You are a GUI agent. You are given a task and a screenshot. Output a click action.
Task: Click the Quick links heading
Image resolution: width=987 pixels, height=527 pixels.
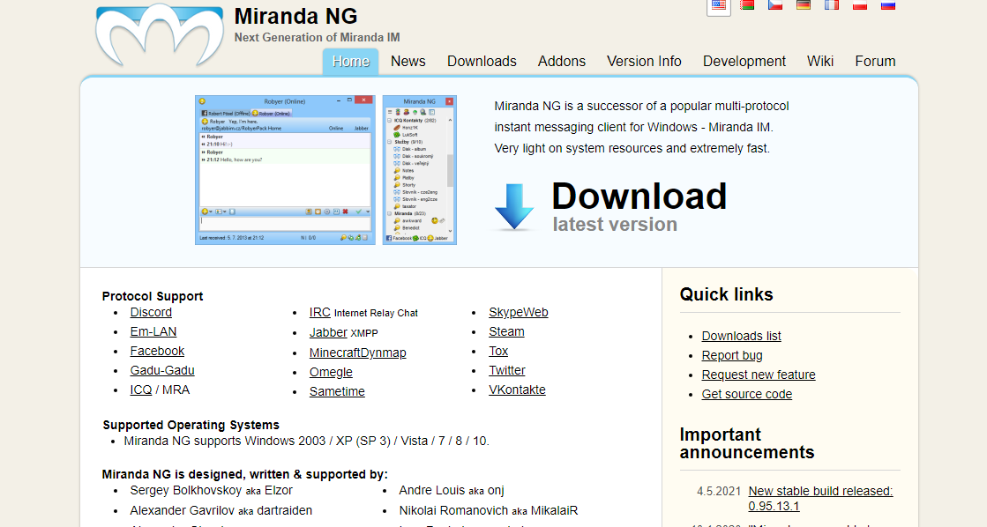pyautogui.click(x=727, y=295)
